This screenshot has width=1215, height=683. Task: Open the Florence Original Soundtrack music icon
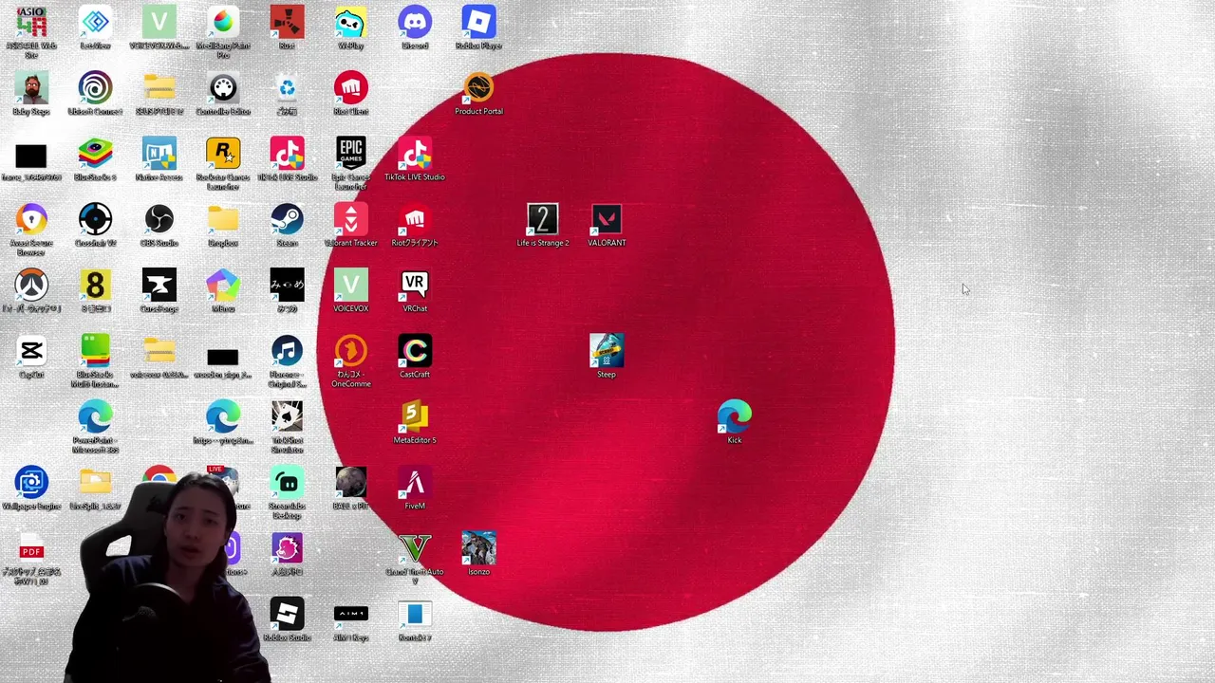click(x=287, y=351)
